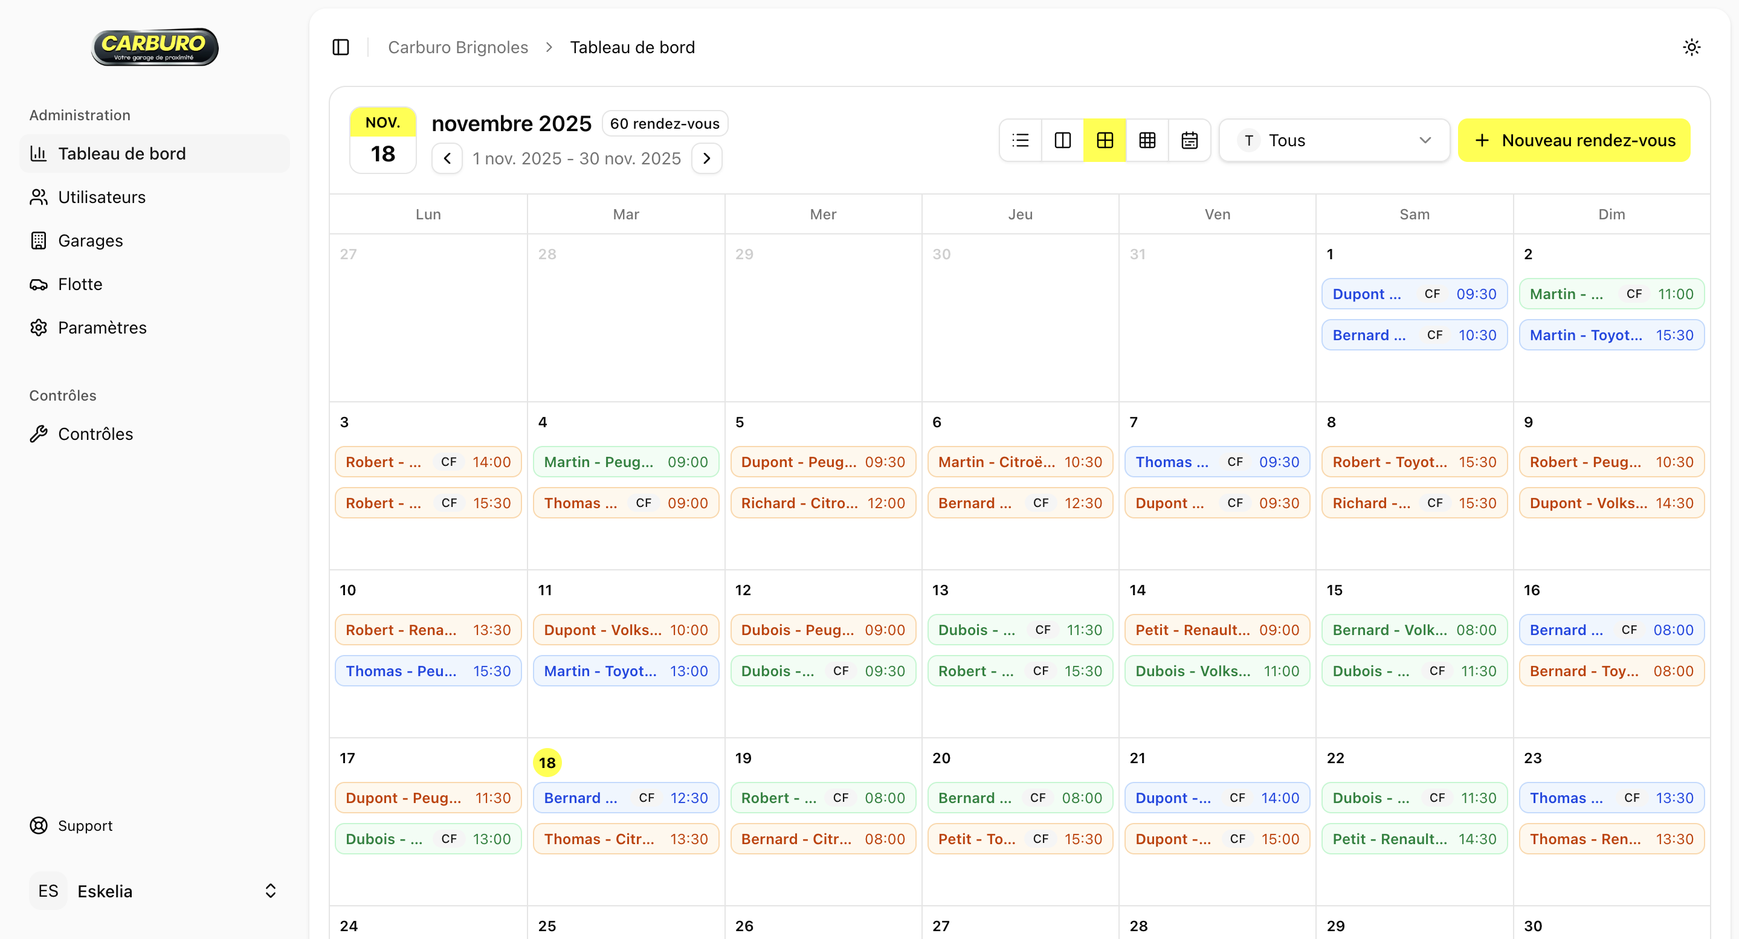Switch theme with the sun icon

(1691, 47)
